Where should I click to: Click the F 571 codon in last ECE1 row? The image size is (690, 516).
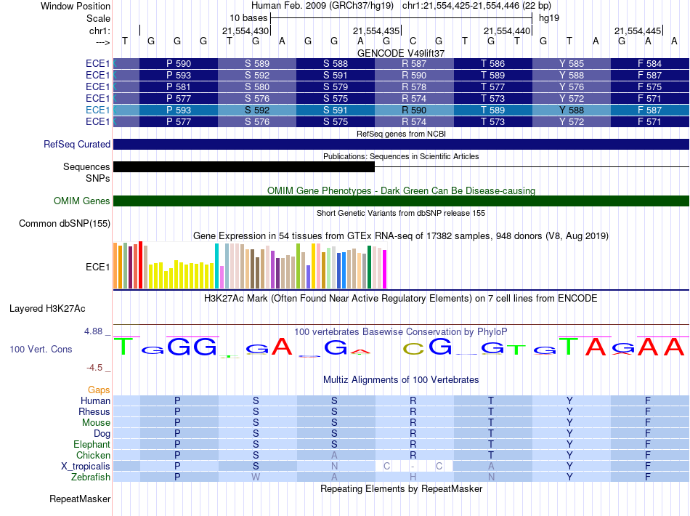(649, 121)
